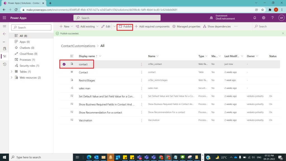Click the notifications bell icon
The image size is (286, 161).
click(254, 18)
